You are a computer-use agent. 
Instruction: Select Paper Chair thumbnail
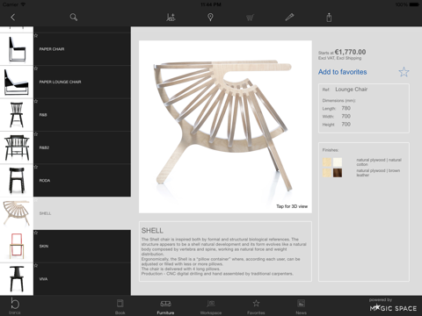(x=17, y=49)
